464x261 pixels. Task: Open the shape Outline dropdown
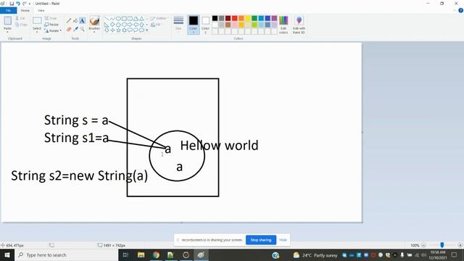pyautogui.click(x=159, y=18)
